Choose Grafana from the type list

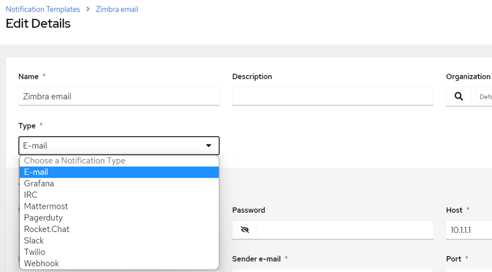[x=39, y=183]
